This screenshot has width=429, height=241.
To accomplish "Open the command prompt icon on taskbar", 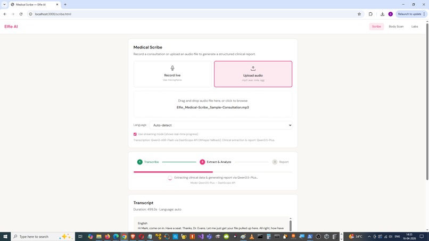I will pos(260,236).
